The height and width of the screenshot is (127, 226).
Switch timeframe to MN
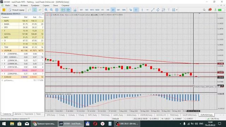124,10
